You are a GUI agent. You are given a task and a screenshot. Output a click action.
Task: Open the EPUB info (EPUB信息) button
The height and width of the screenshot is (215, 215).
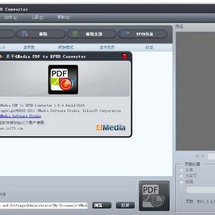[x=142, y=34]
